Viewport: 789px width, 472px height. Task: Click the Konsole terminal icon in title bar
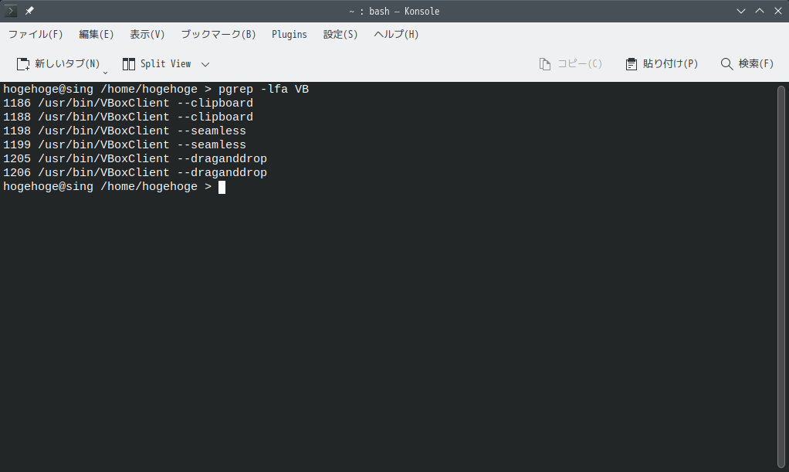pyautogui.click(x=11, y=11)
